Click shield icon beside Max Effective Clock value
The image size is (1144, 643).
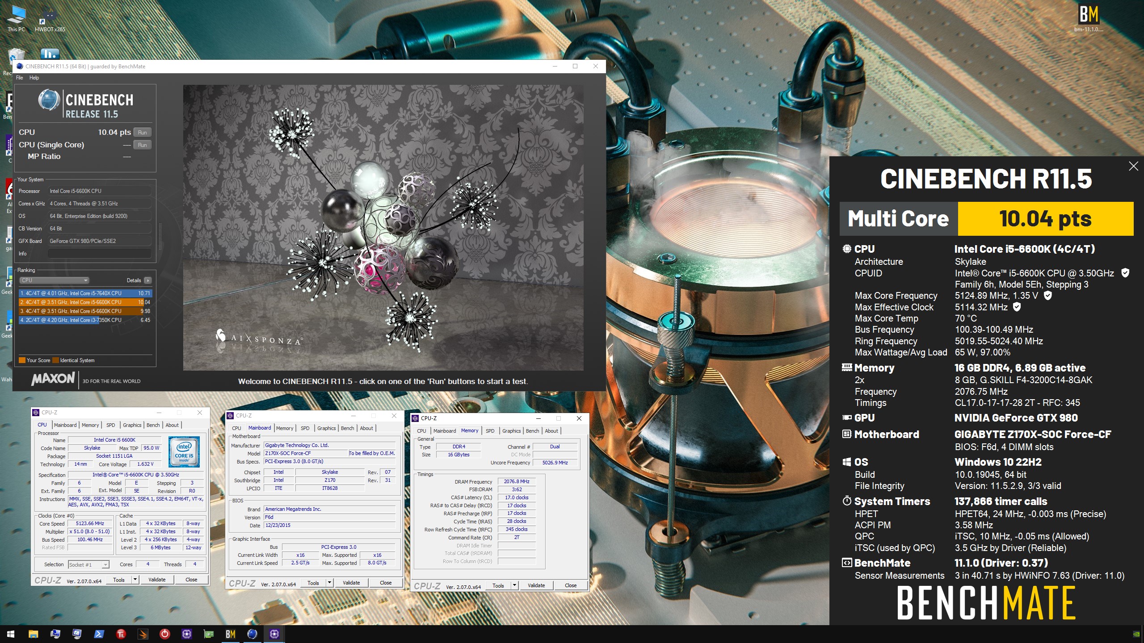pyautogui.click(x=1017, y=307)
